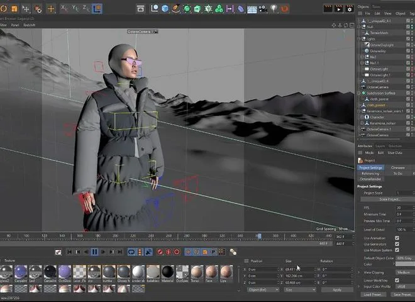Click the red record keyframe icon
This screenshot has width=415, height=302.
160,252
